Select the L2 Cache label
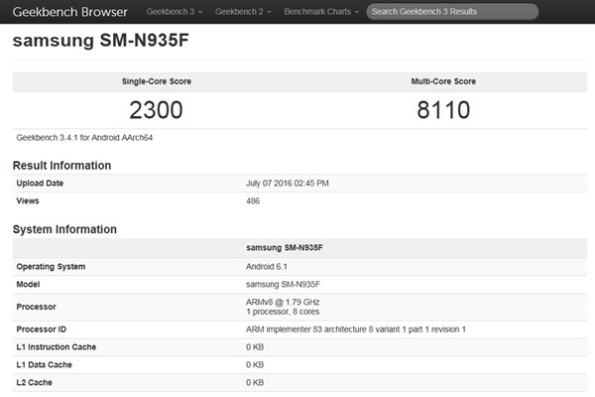595x397 pixels. 34,382
